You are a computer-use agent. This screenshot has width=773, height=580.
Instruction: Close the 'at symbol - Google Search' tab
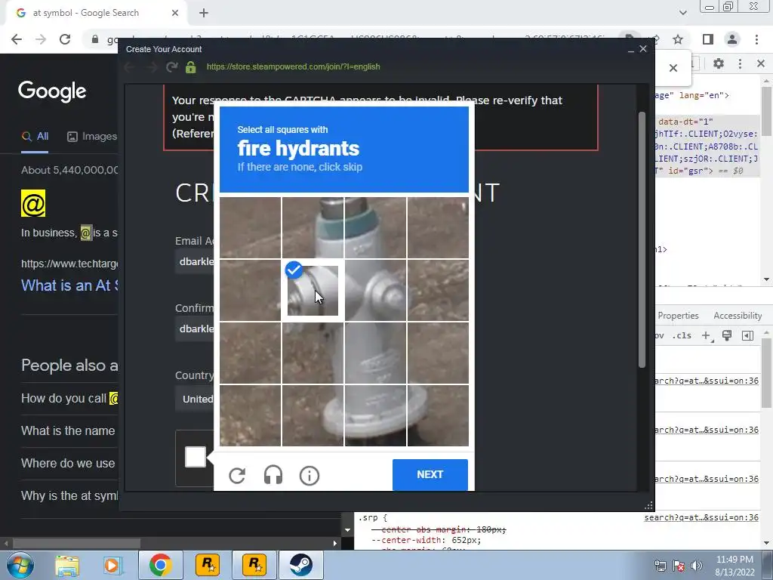coord(175,14)
